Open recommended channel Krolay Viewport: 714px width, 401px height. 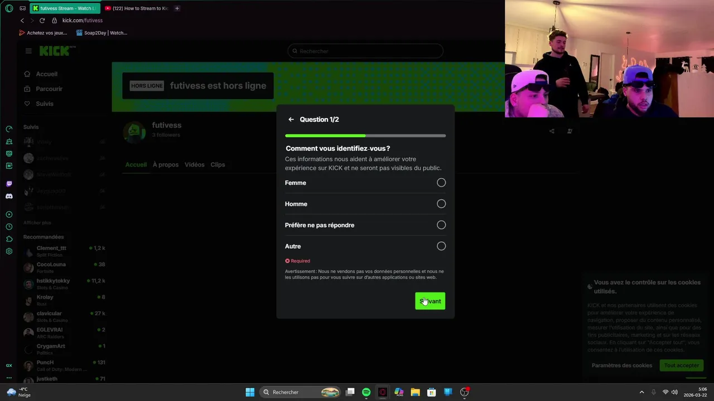point(64,300)
